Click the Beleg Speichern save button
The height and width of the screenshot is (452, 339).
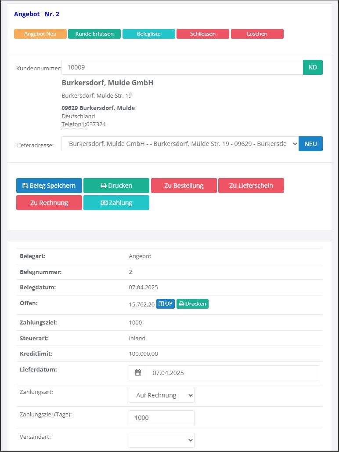(49, 186)
